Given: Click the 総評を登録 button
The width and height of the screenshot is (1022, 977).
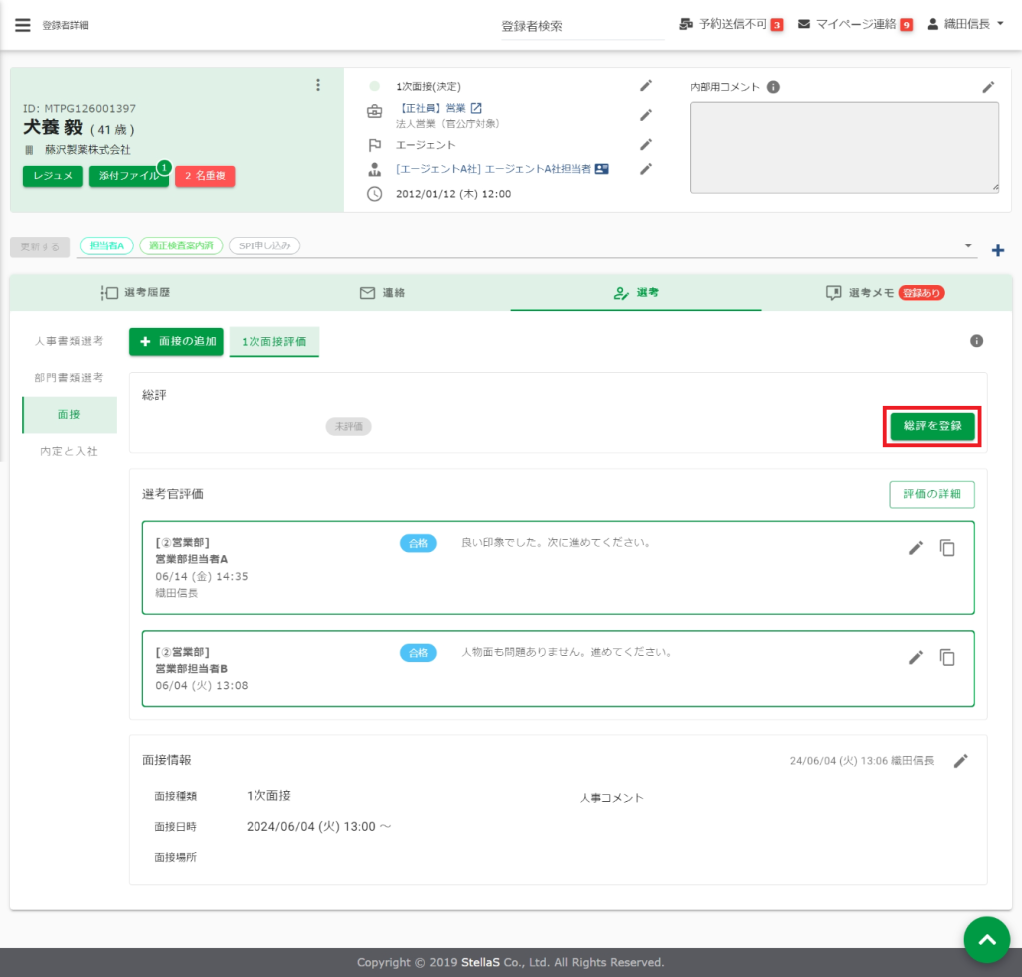Looking at the screenshot, I should [932, 426].
